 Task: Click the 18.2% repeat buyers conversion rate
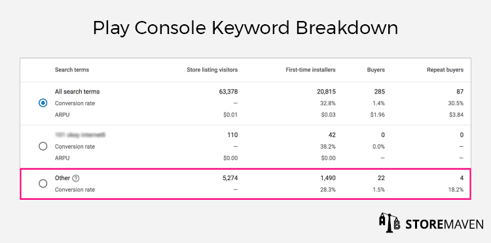tap(456, 190)
